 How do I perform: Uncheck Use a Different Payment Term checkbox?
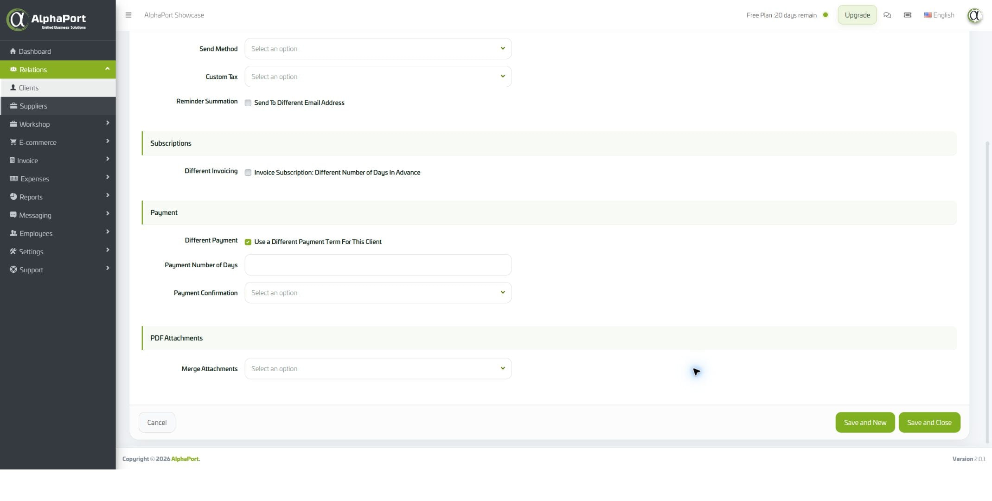[x=248, y=242]
